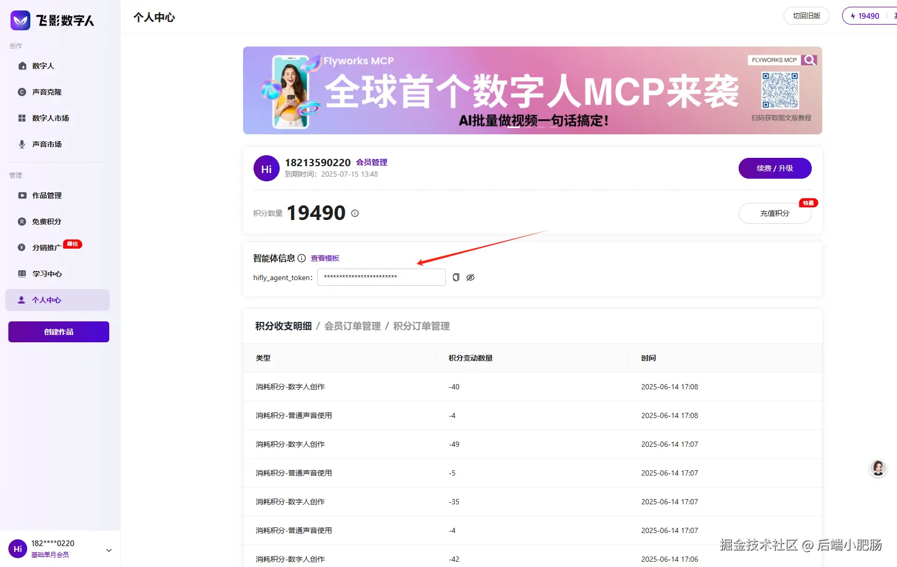Open 数字人市场 menu item

[57, 118]
